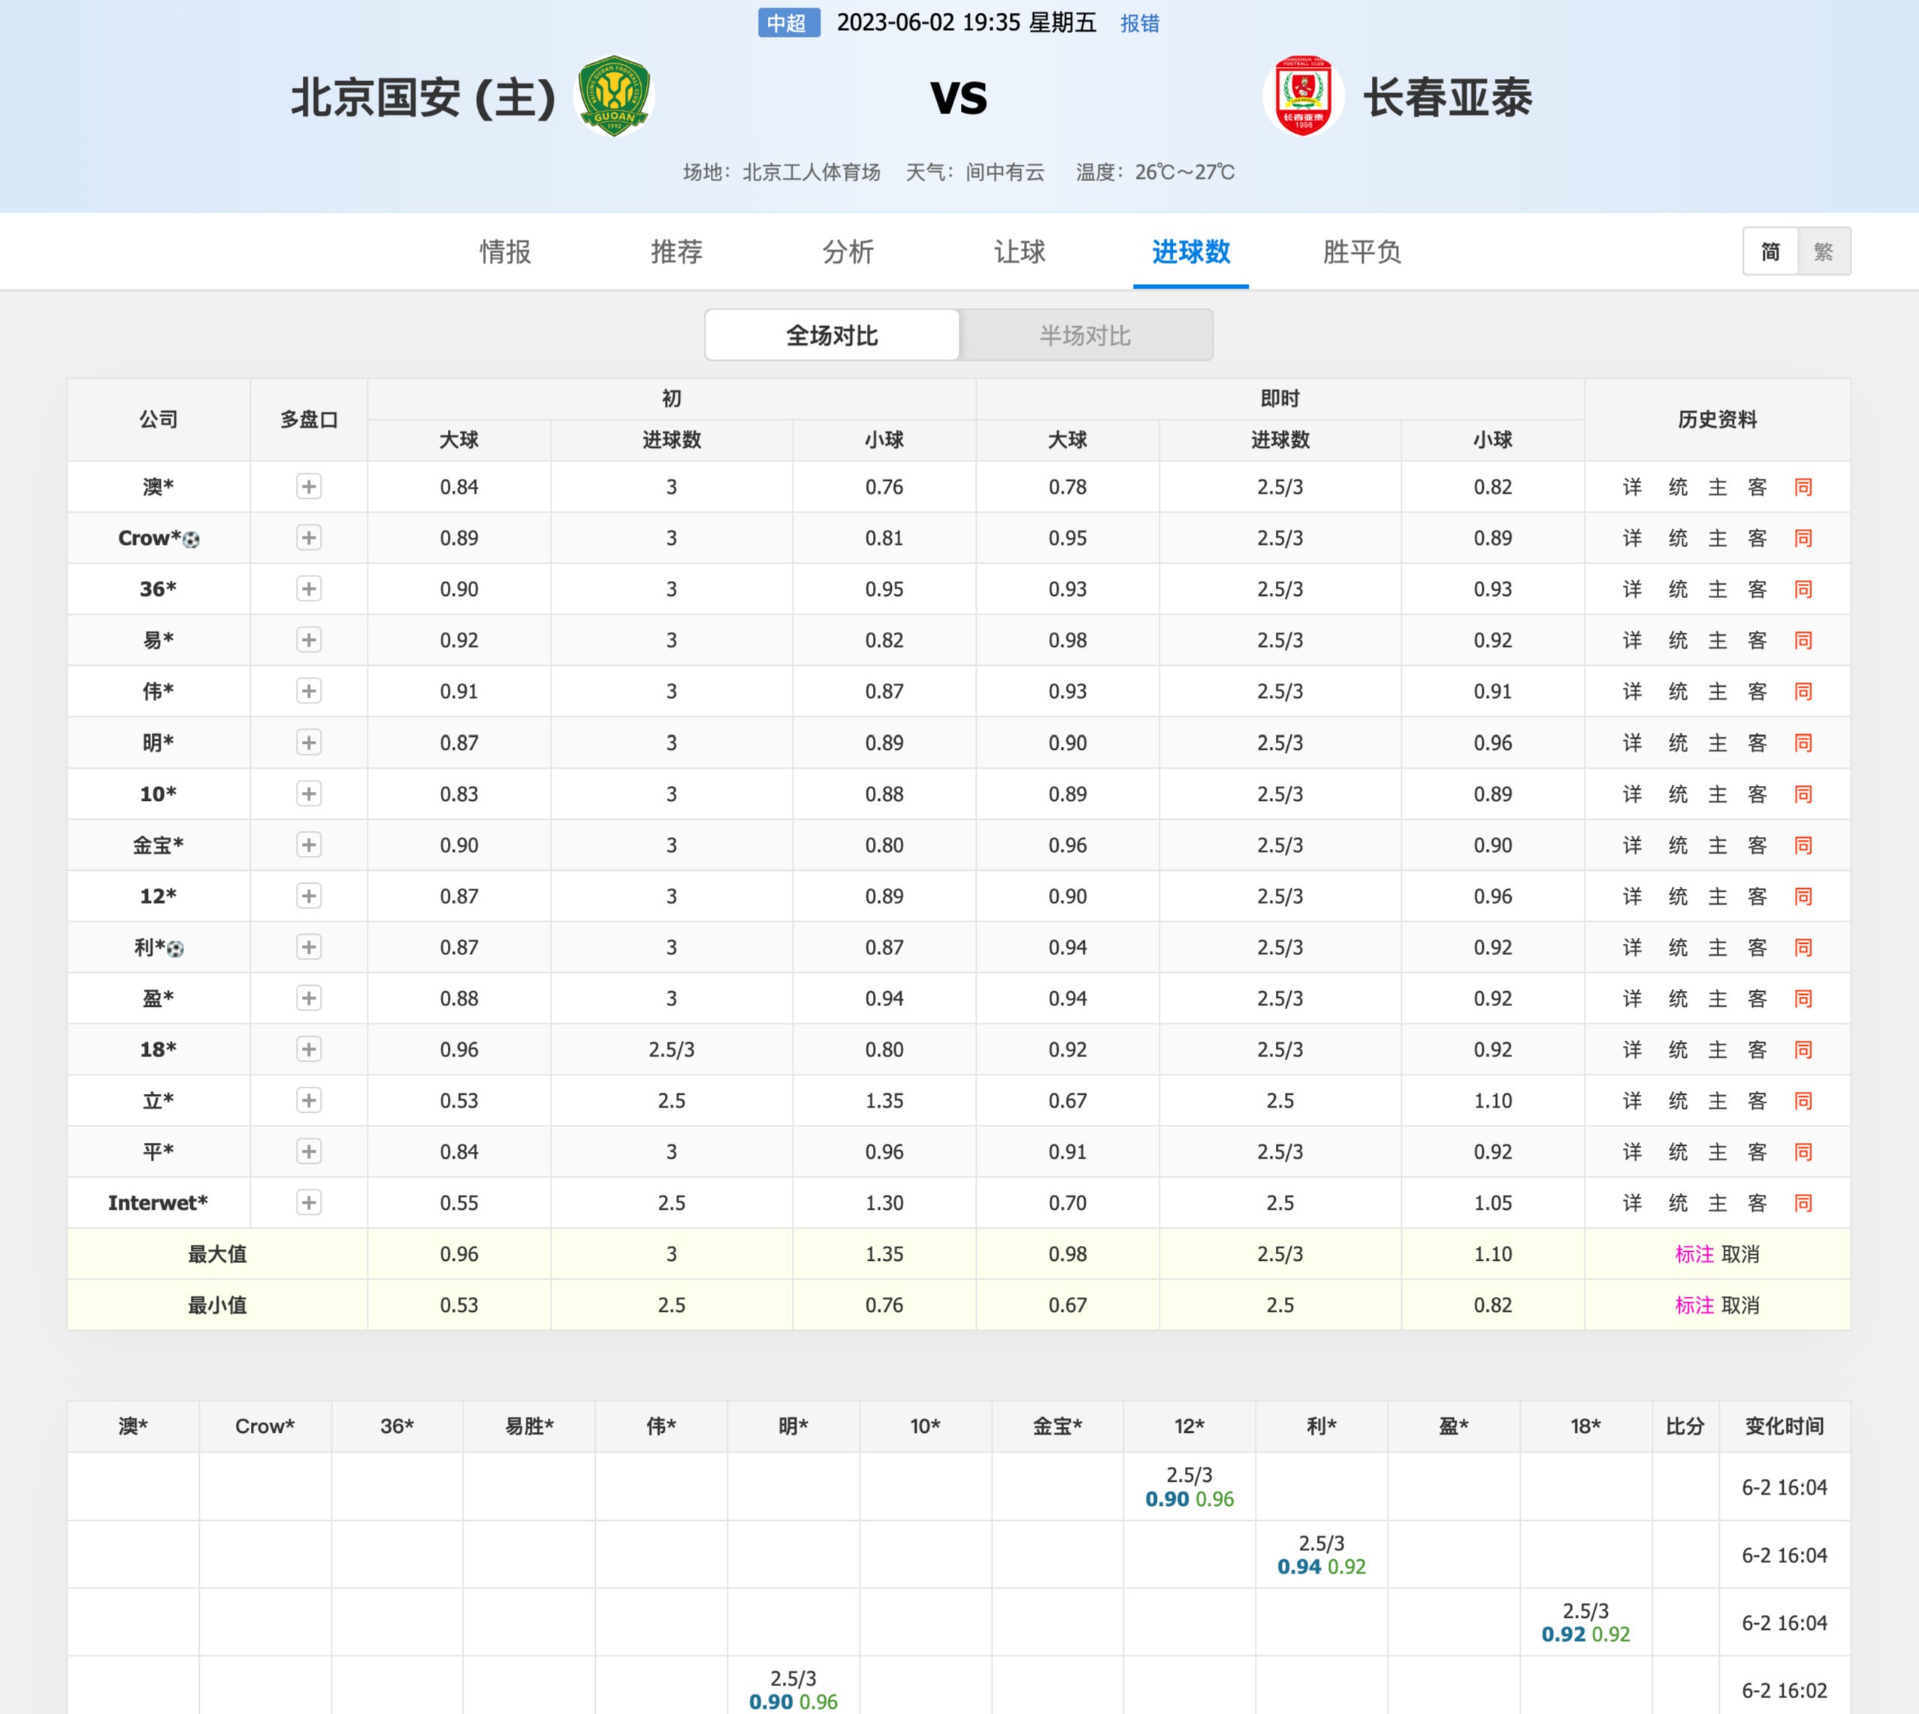
Task: Click red 同 link in Interwet* row
Action: [1803, 1202]
